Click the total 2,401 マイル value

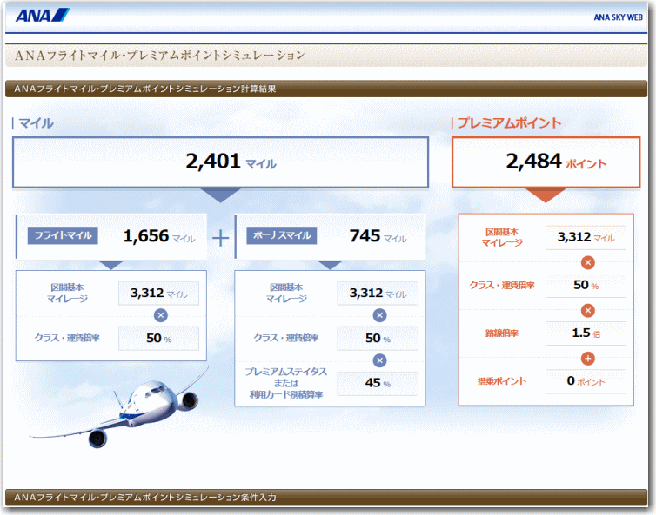click(231, 162)
